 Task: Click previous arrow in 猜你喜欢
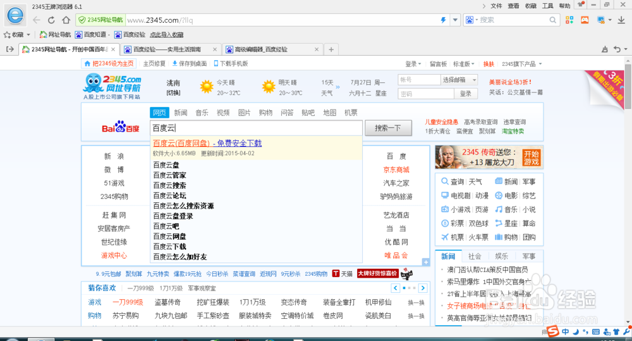click(x=396, y=288)
